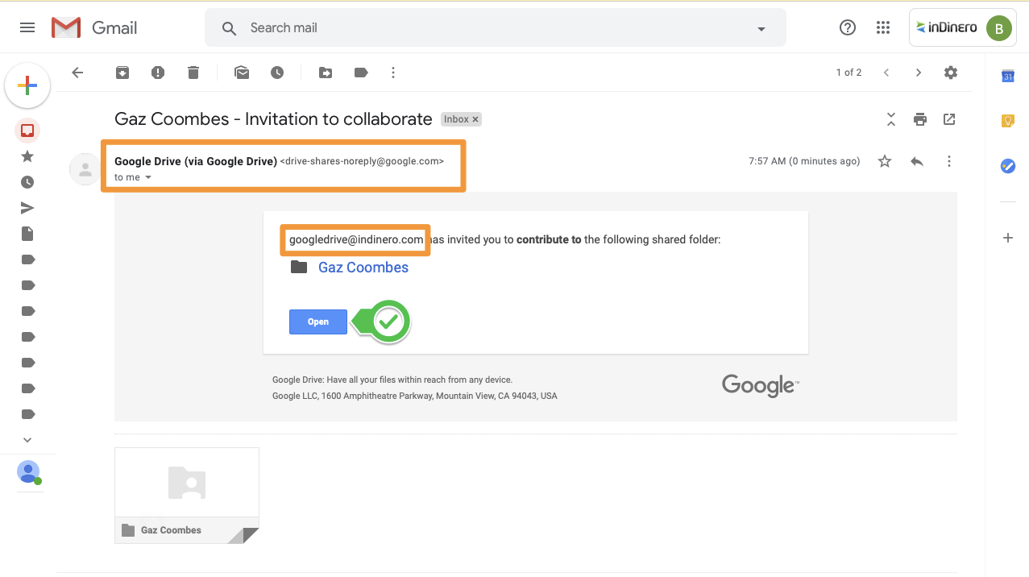This screenshot has width=1029, height=577.
Task: Open Google Keep side panel
Action: (1007, 121)
